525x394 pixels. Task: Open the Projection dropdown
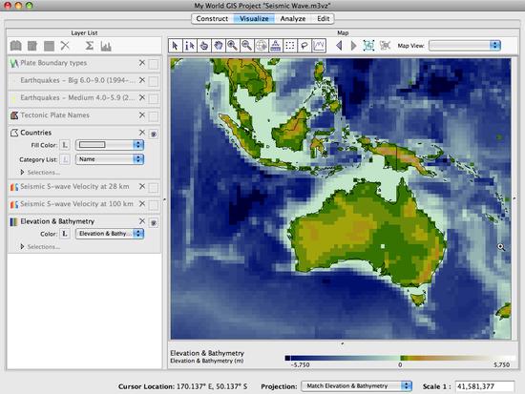coord(357,386)
